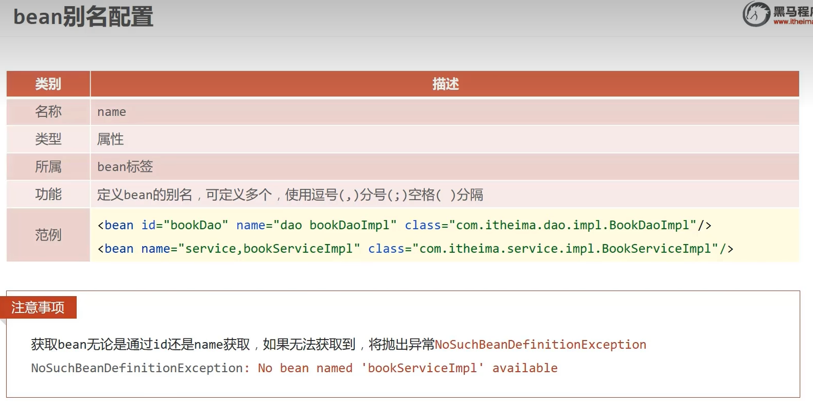Click the '属性' value cell

pyautogui.click(x=110, y=139)
